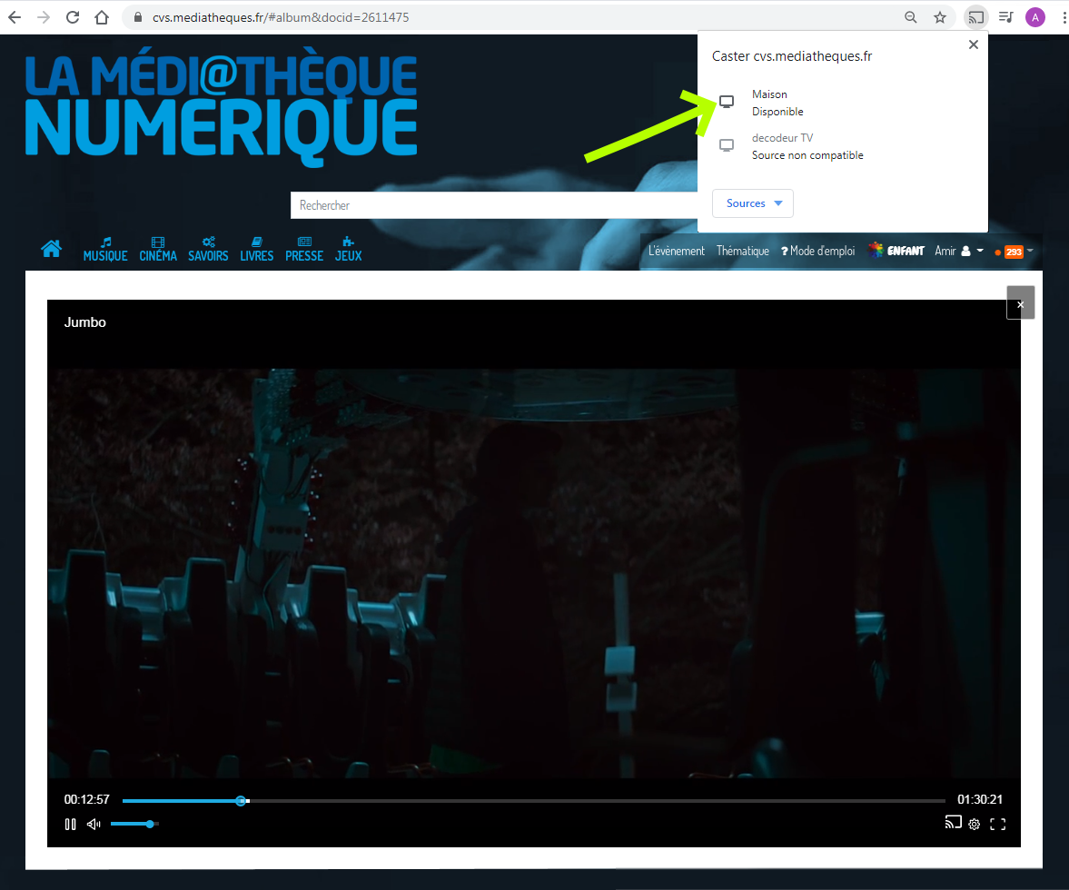1069x890 pixels.
Task: Open the media control queue icon
Action: point(1005,17)
